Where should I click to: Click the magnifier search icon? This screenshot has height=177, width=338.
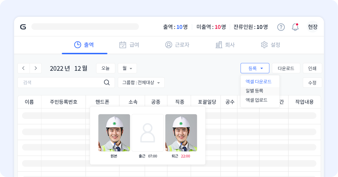point(107,83)
